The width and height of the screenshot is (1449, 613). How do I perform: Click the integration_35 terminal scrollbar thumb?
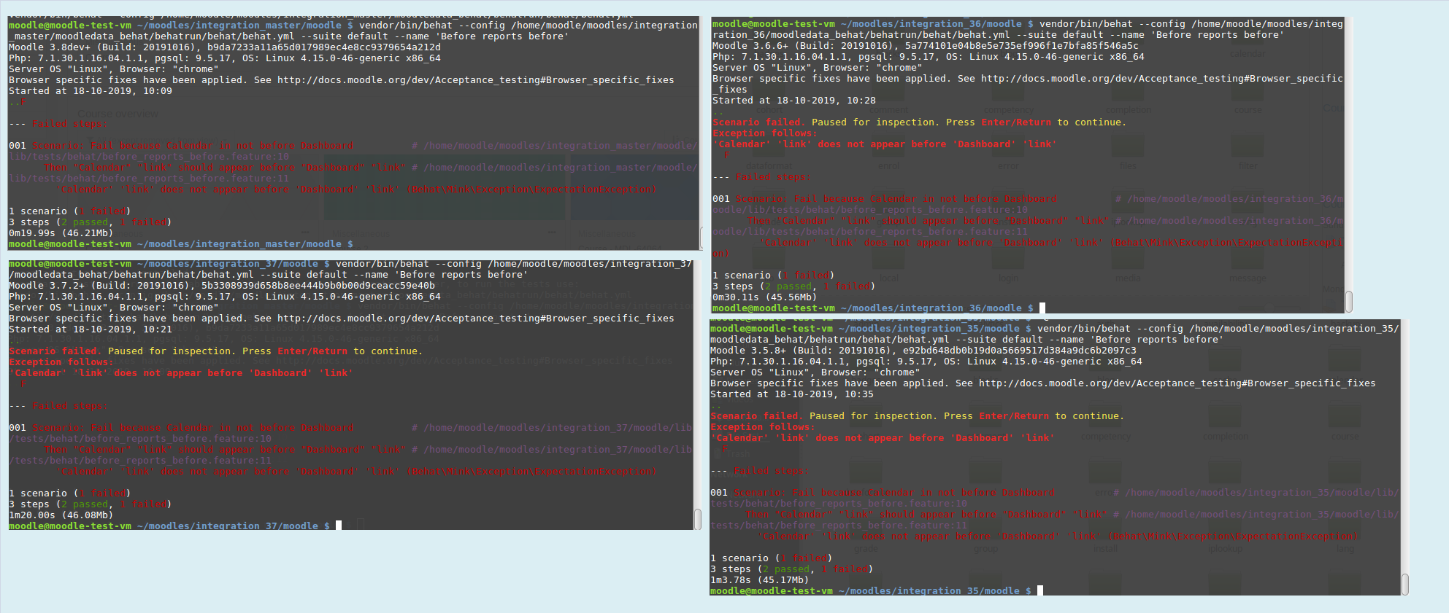point(1404,584)
